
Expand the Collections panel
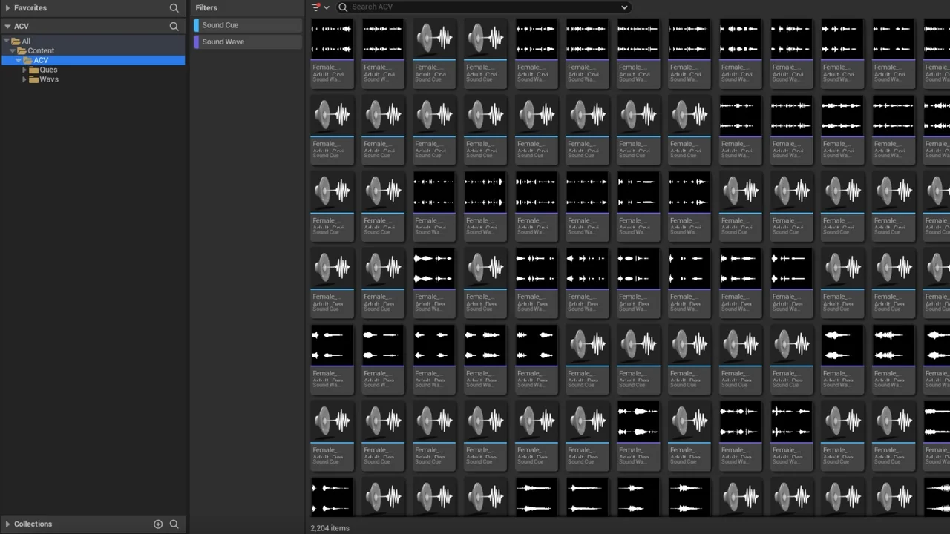pos(7,524)
